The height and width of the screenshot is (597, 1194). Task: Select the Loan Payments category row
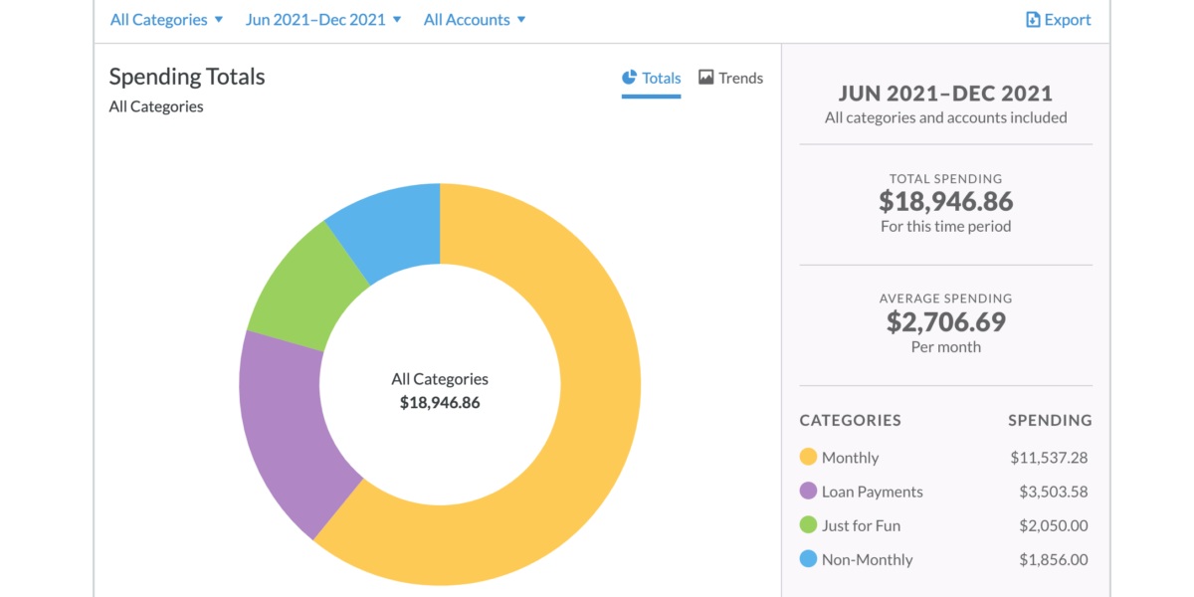[x=945, y=492]
